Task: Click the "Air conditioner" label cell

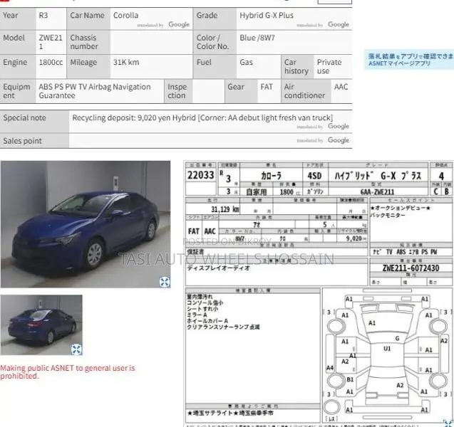Action: pos(306,91)
